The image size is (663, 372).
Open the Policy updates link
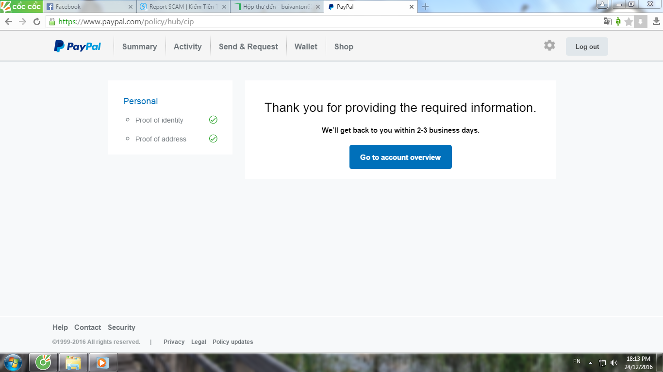[232, 342]
